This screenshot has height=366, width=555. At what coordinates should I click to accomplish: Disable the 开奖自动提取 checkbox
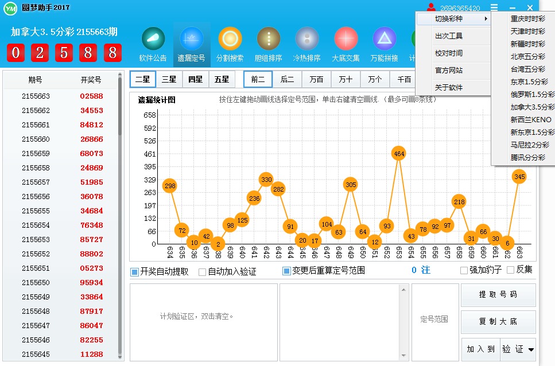click(x=133, y=271)
